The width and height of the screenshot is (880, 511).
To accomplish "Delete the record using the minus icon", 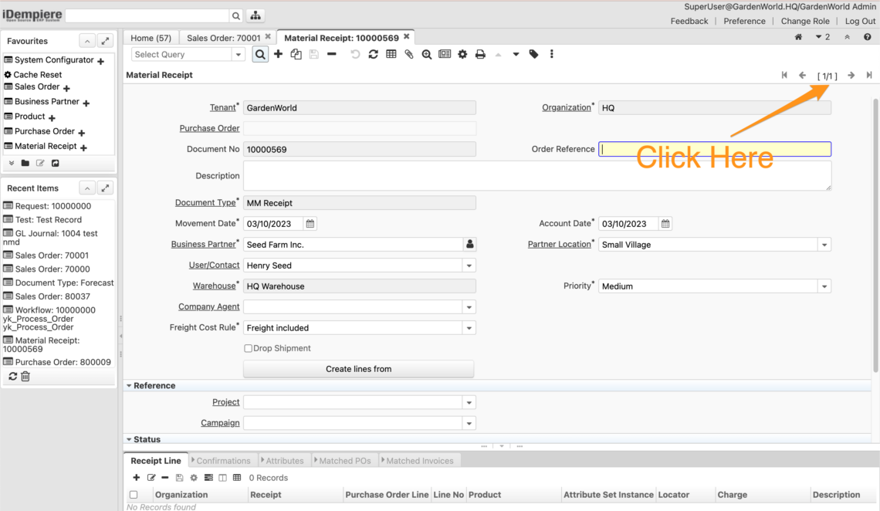I will (332, 54).
